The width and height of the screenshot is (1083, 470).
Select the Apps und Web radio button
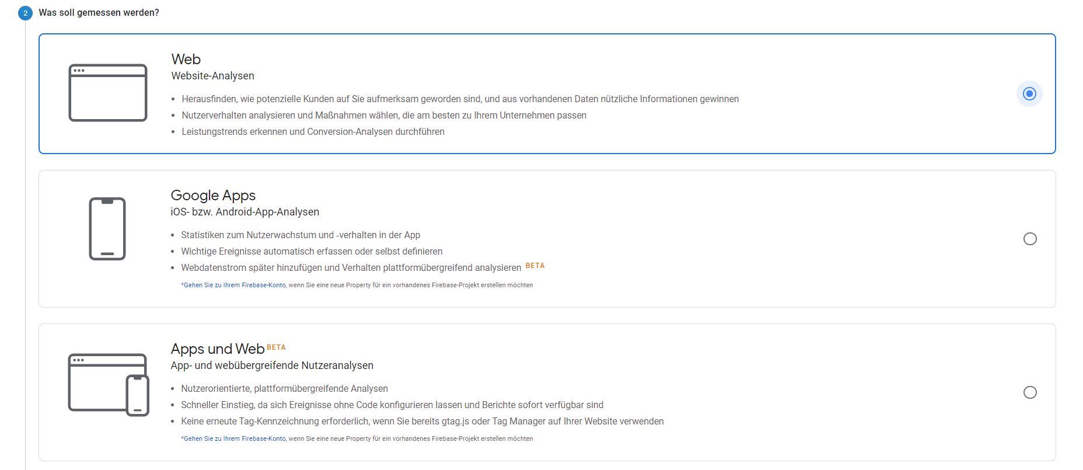coord(1030,392)
